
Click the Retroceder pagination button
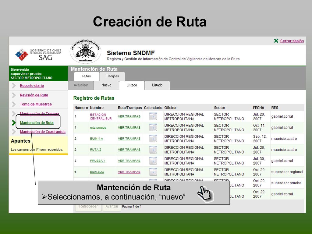(x=88, y=207)
